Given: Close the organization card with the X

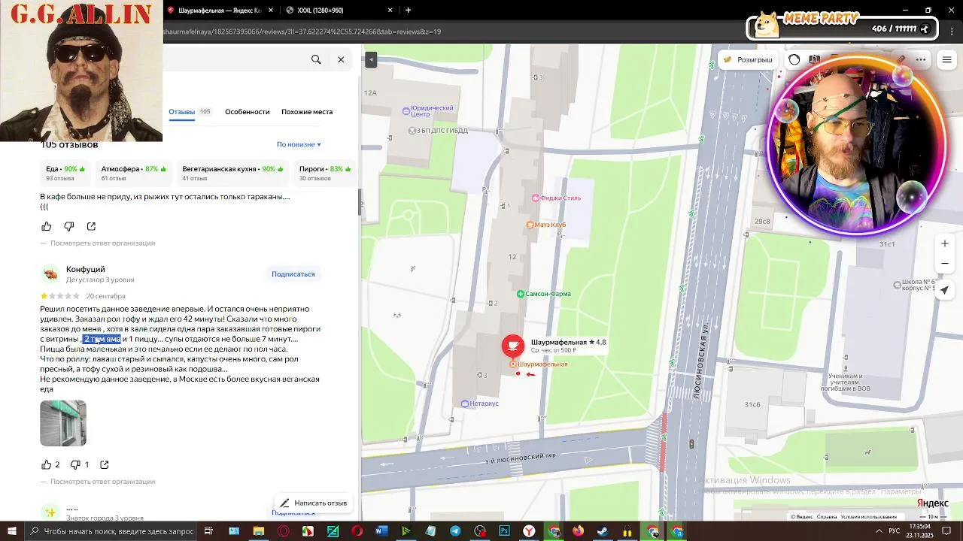Looking at the screenshot, I should 341,59.
